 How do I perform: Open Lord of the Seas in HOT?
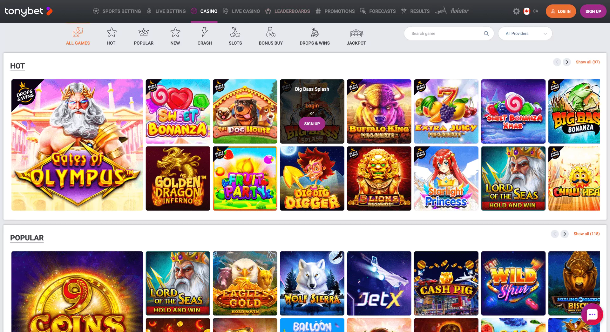pyautogui.click(x=513, y=179)
